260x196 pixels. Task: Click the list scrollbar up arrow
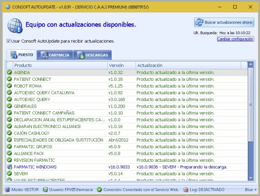pyautogui.click(x=251, y=64)
